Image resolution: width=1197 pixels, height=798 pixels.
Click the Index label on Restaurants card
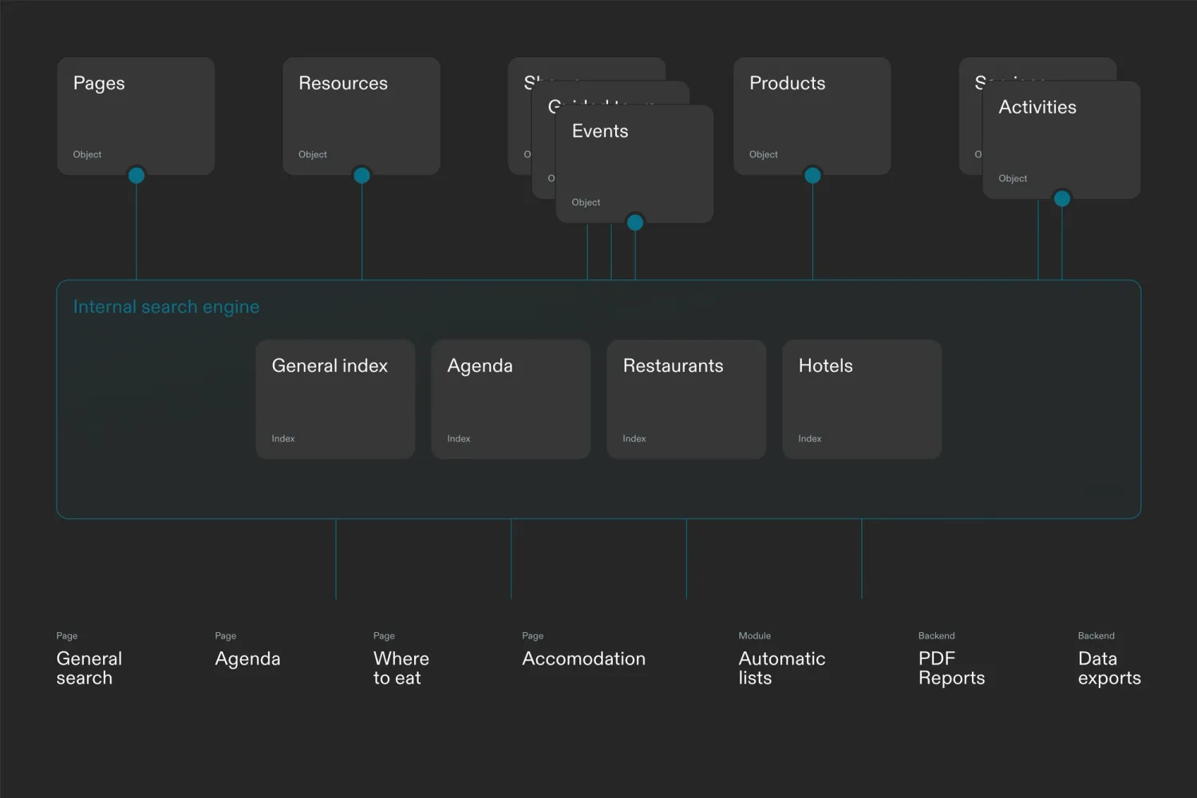click(x=634, y=439)
